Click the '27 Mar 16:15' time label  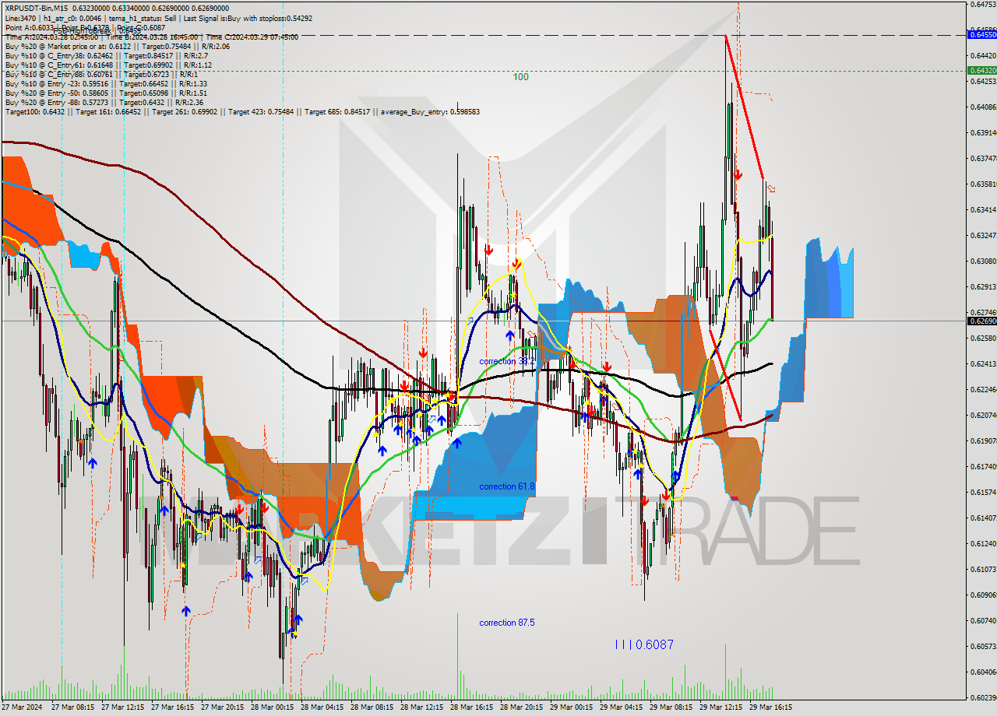[x=172, y=707]
